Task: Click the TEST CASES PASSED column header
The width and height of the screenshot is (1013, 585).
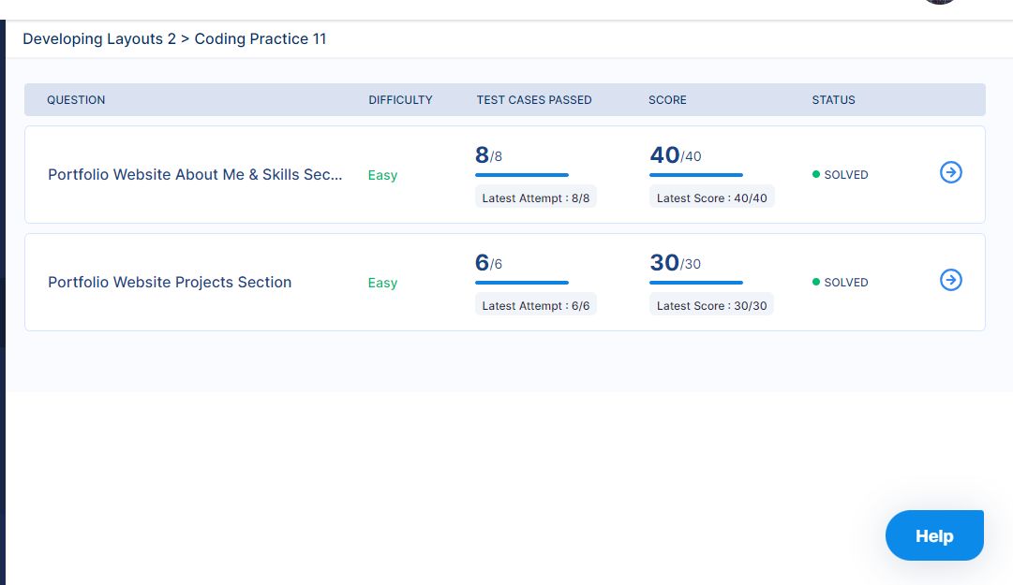Action: click(x=534, y=100)
